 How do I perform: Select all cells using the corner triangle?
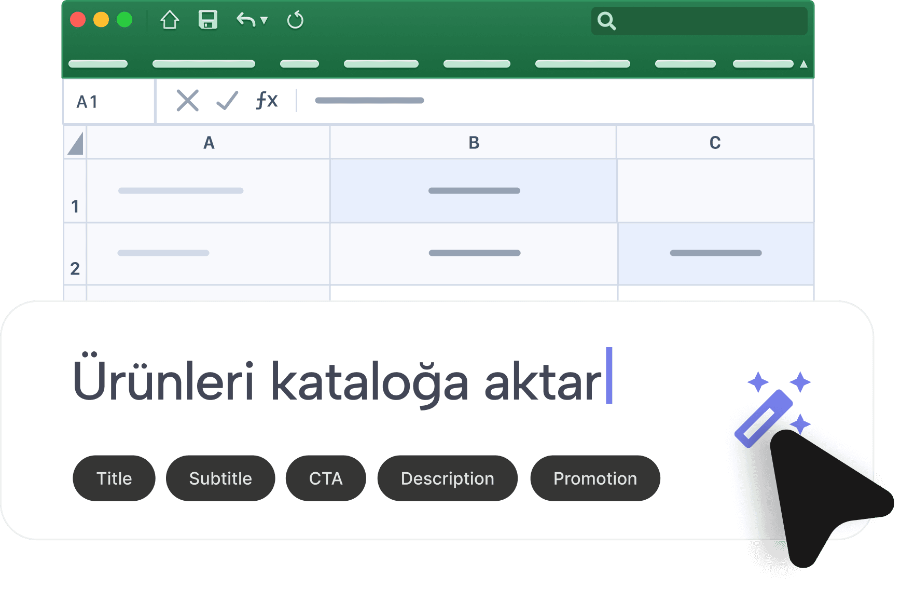pyautogui.click(x=76, y=144)
